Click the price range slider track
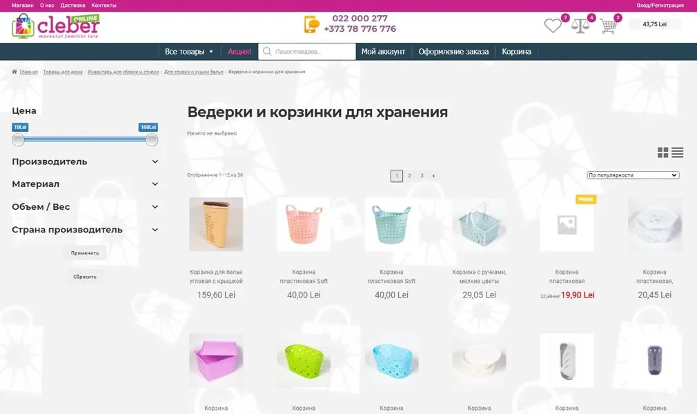This screenshot has height=414, width=697. click(x=85, y=139)
